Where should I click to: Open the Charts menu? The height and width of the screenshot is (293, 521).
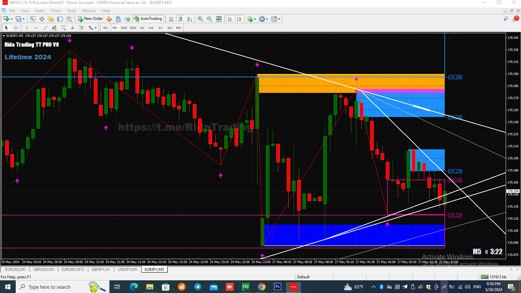pyautogui.click(x=56, y=11)
